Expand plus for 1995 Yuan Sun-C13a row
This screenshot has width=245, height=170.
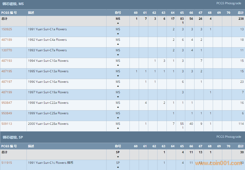coord(118,76)
